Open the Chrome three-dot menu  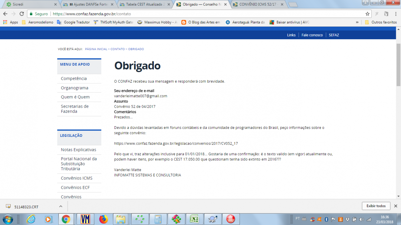(395, 14)
